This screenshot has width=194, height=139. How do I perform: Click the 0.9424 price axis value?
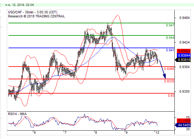point(184,43)
